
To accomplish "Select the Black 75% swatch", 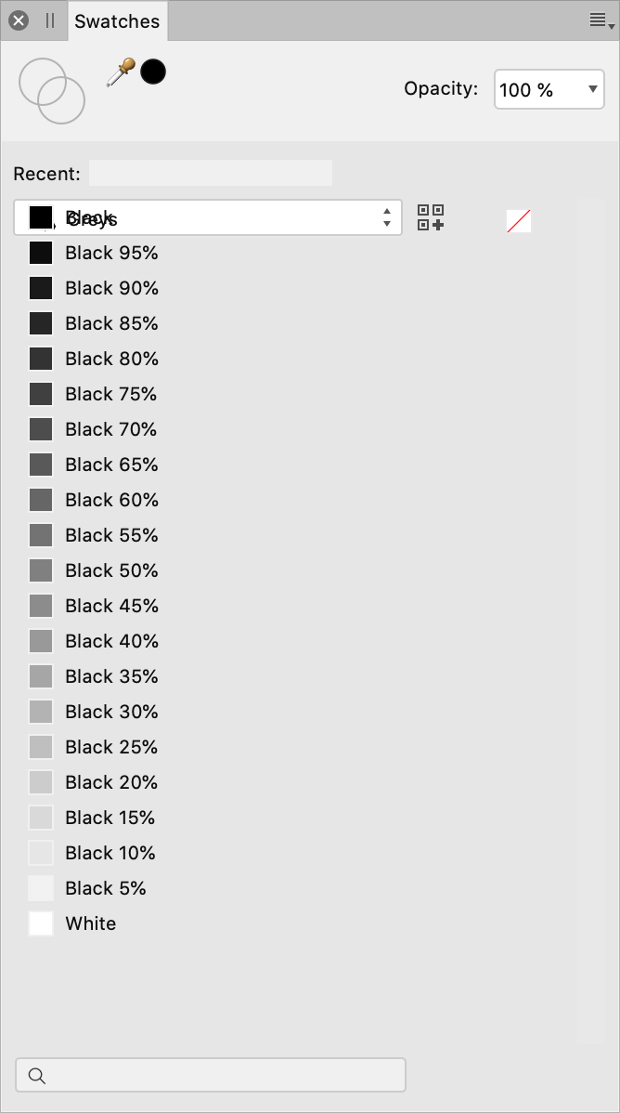I will point(94,394).
